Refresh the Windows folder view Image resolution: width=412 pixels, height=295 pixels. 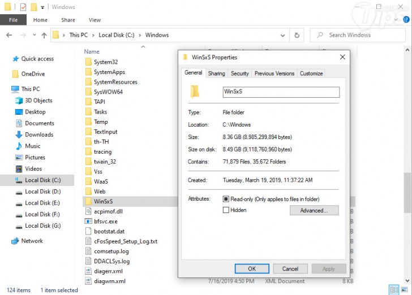tap(297, 35)
